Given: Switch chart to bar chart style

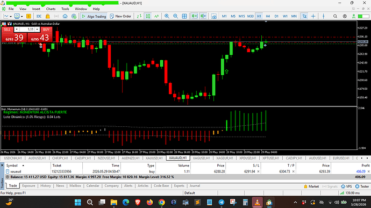Looking at the screenshot, I should click(139, 16).
